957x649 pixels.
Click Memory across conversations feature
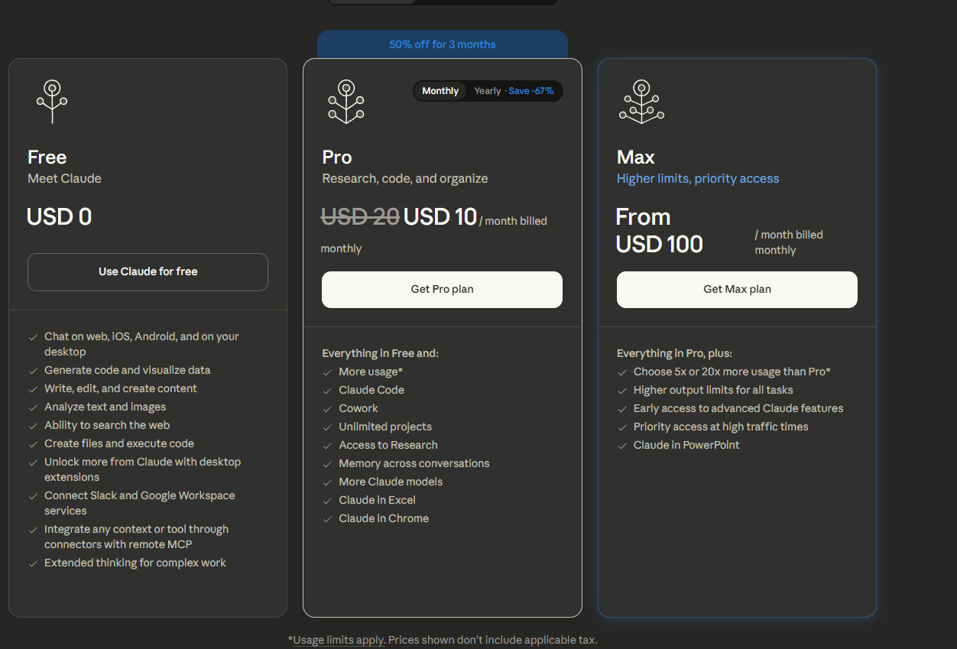[x=414, y=463]
